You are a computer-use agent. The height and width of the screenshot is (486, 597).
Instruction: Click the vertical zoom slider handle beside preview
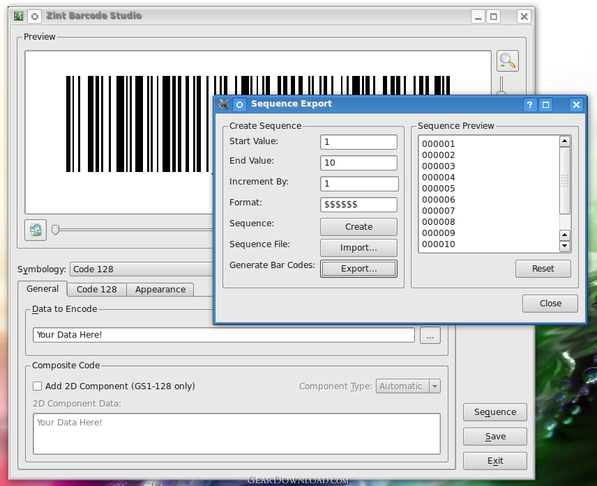click(x=502, y=93)
